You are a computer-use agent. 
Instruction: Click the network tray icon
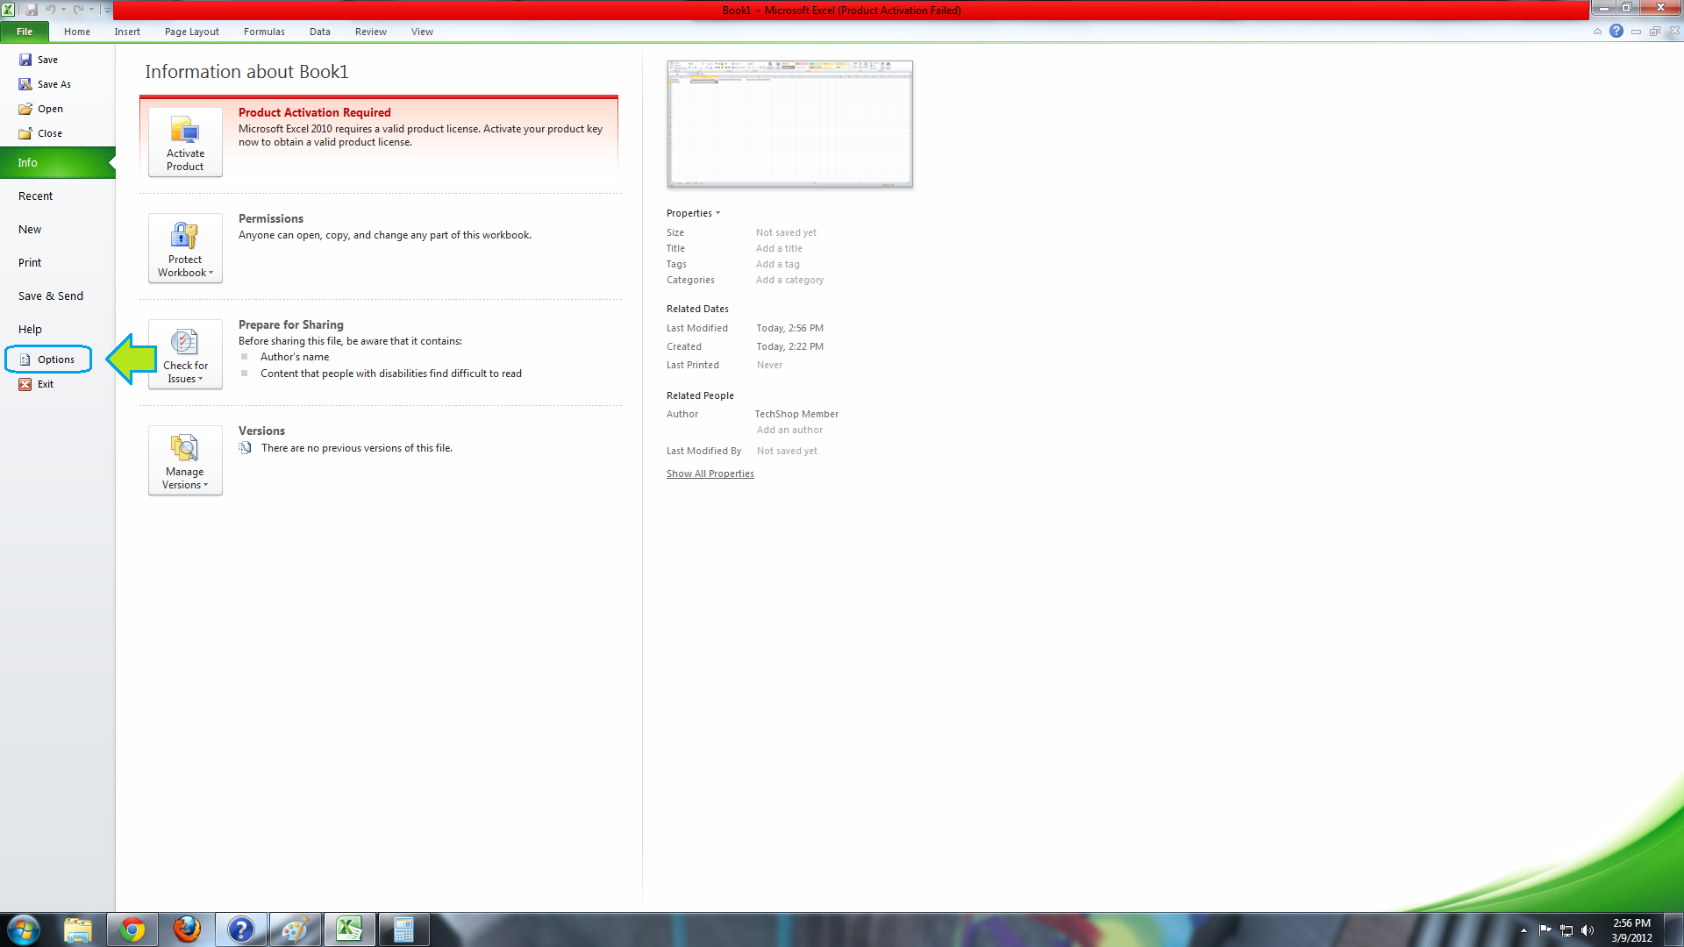(x=1566, y=930)
